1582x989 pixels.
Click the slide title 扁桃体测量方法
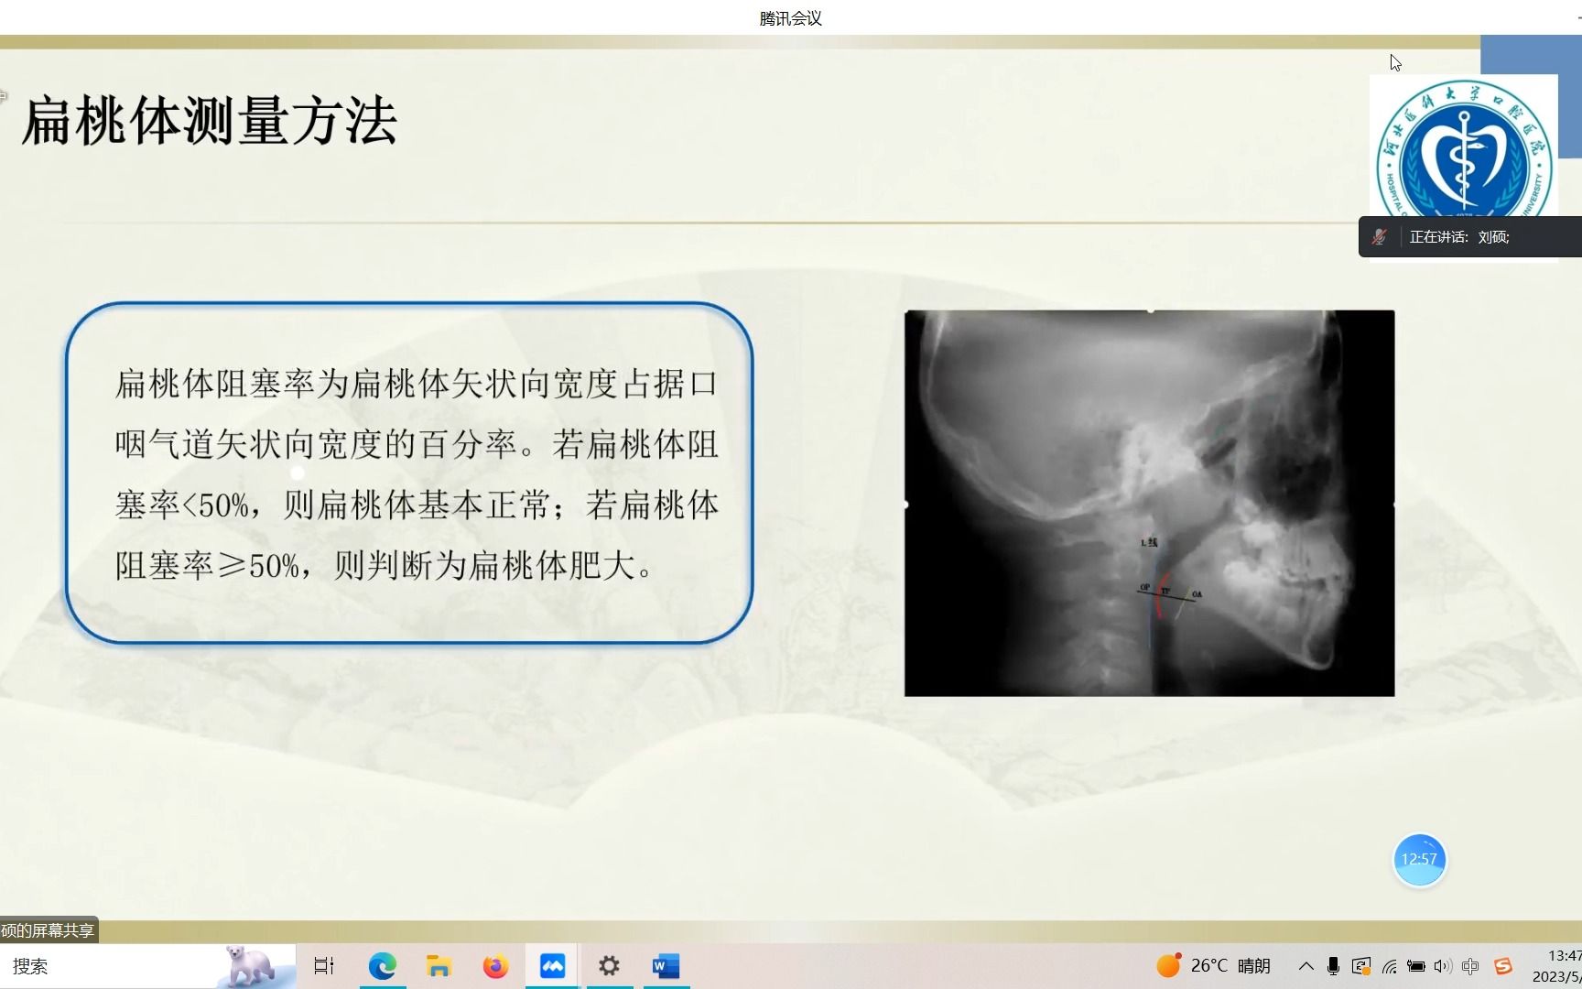click(209, 121)
